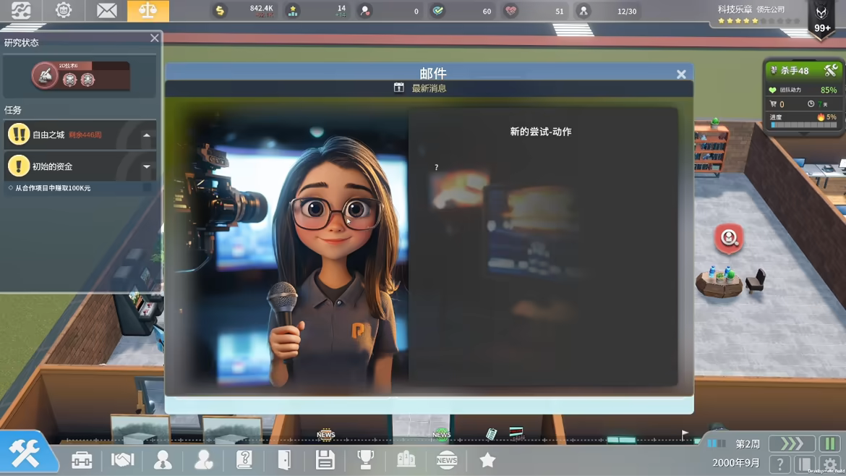The width and height of the screenshot is (846, 476).
Task: Click the 初始的资金 task row
Action: click(x=80, y=166)
